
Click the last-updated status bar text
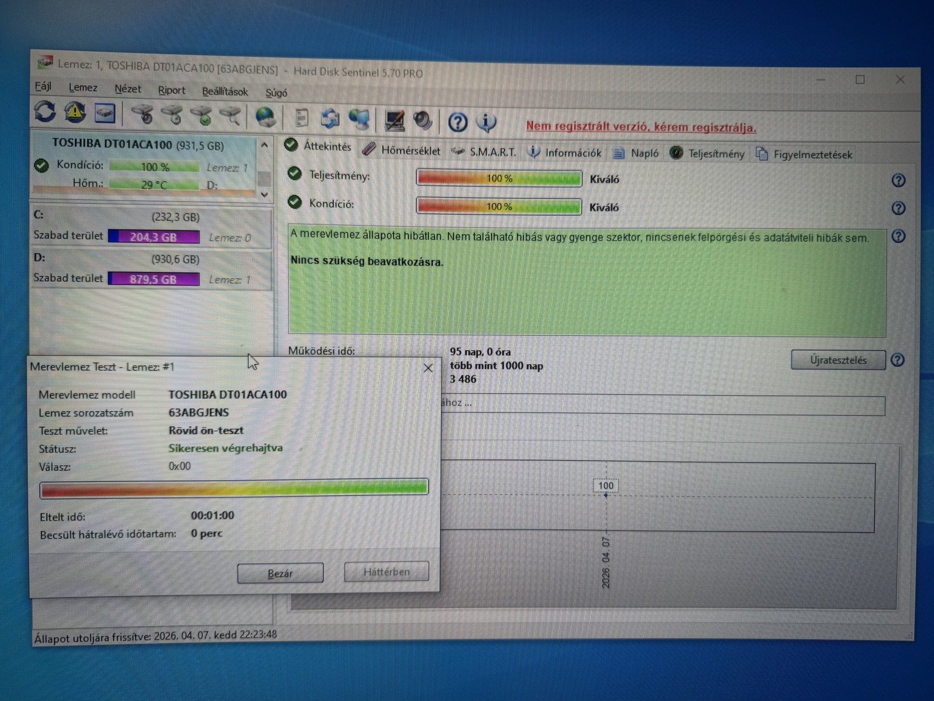[x=155, y=636]
